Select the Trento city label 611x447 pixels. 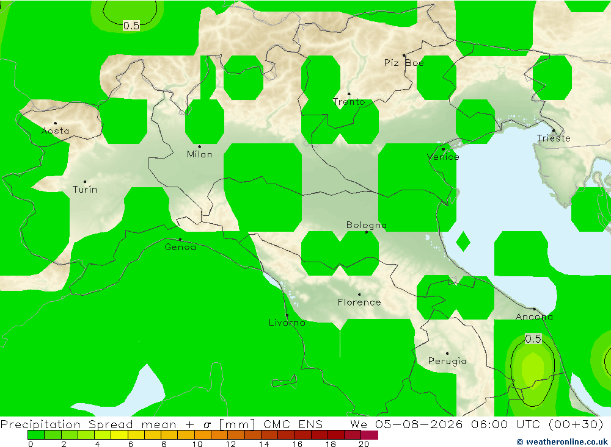pyautogui.click(x=349, y=102)
